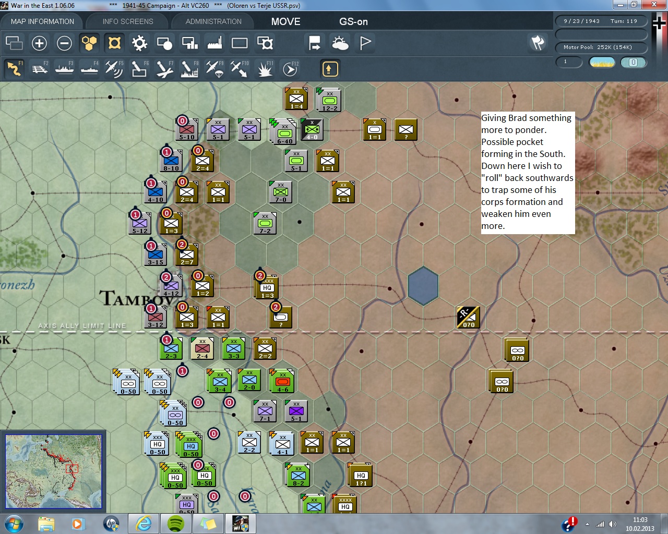Screen dimensions: 668x534
Task: Click the German cross flag icon
Action: pyautogui.click(x=659, y=23)
